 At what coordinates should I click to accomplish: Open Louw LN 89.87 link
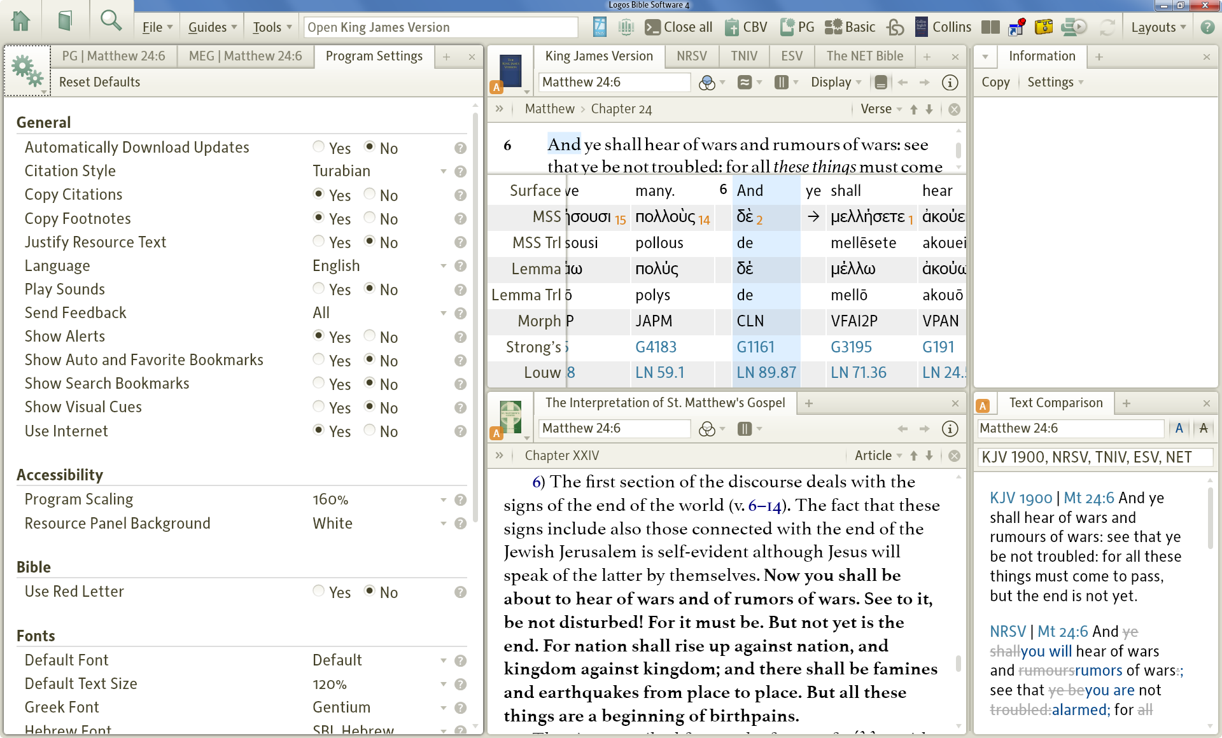point(766,373)
